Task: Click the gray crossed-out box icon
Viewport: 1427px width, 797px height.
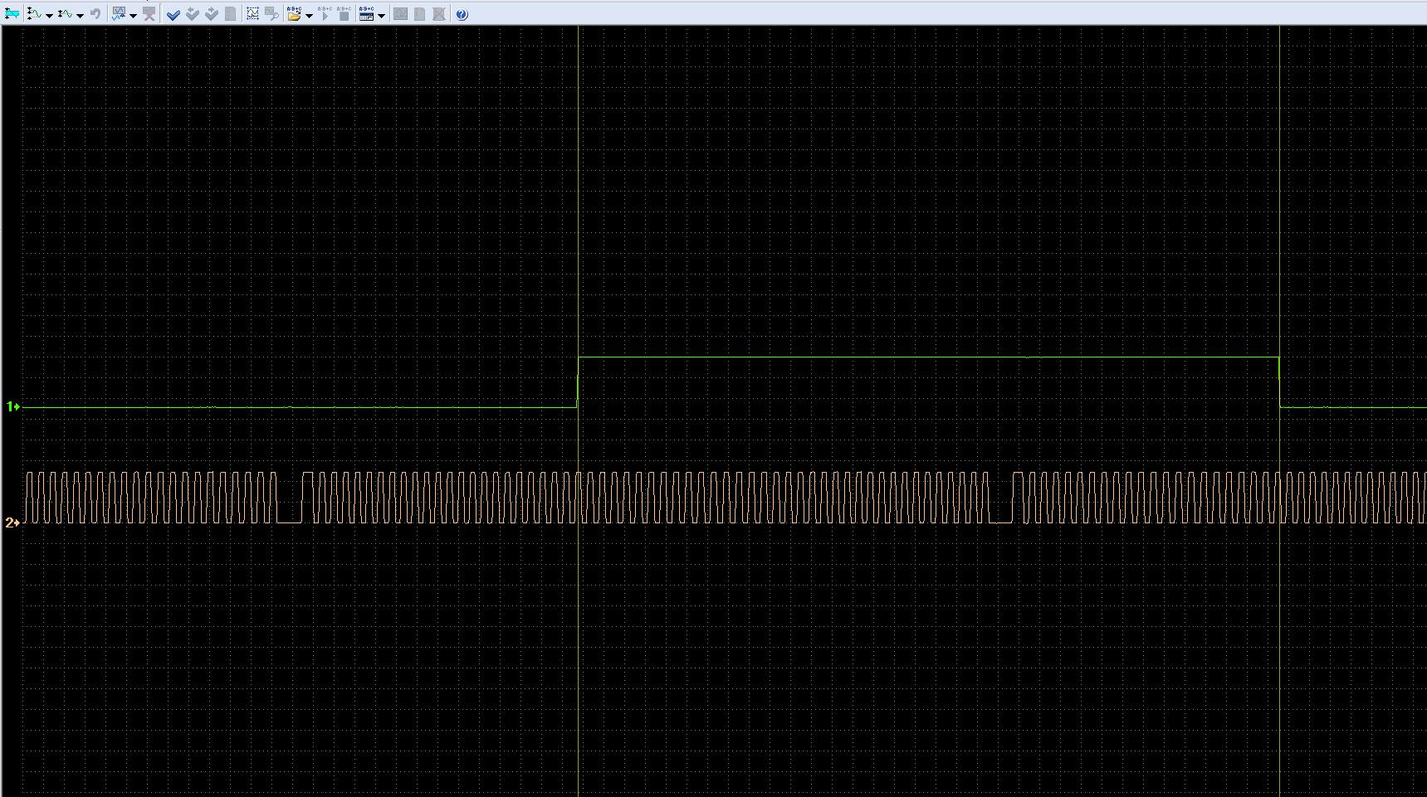Action: point(438,14)
